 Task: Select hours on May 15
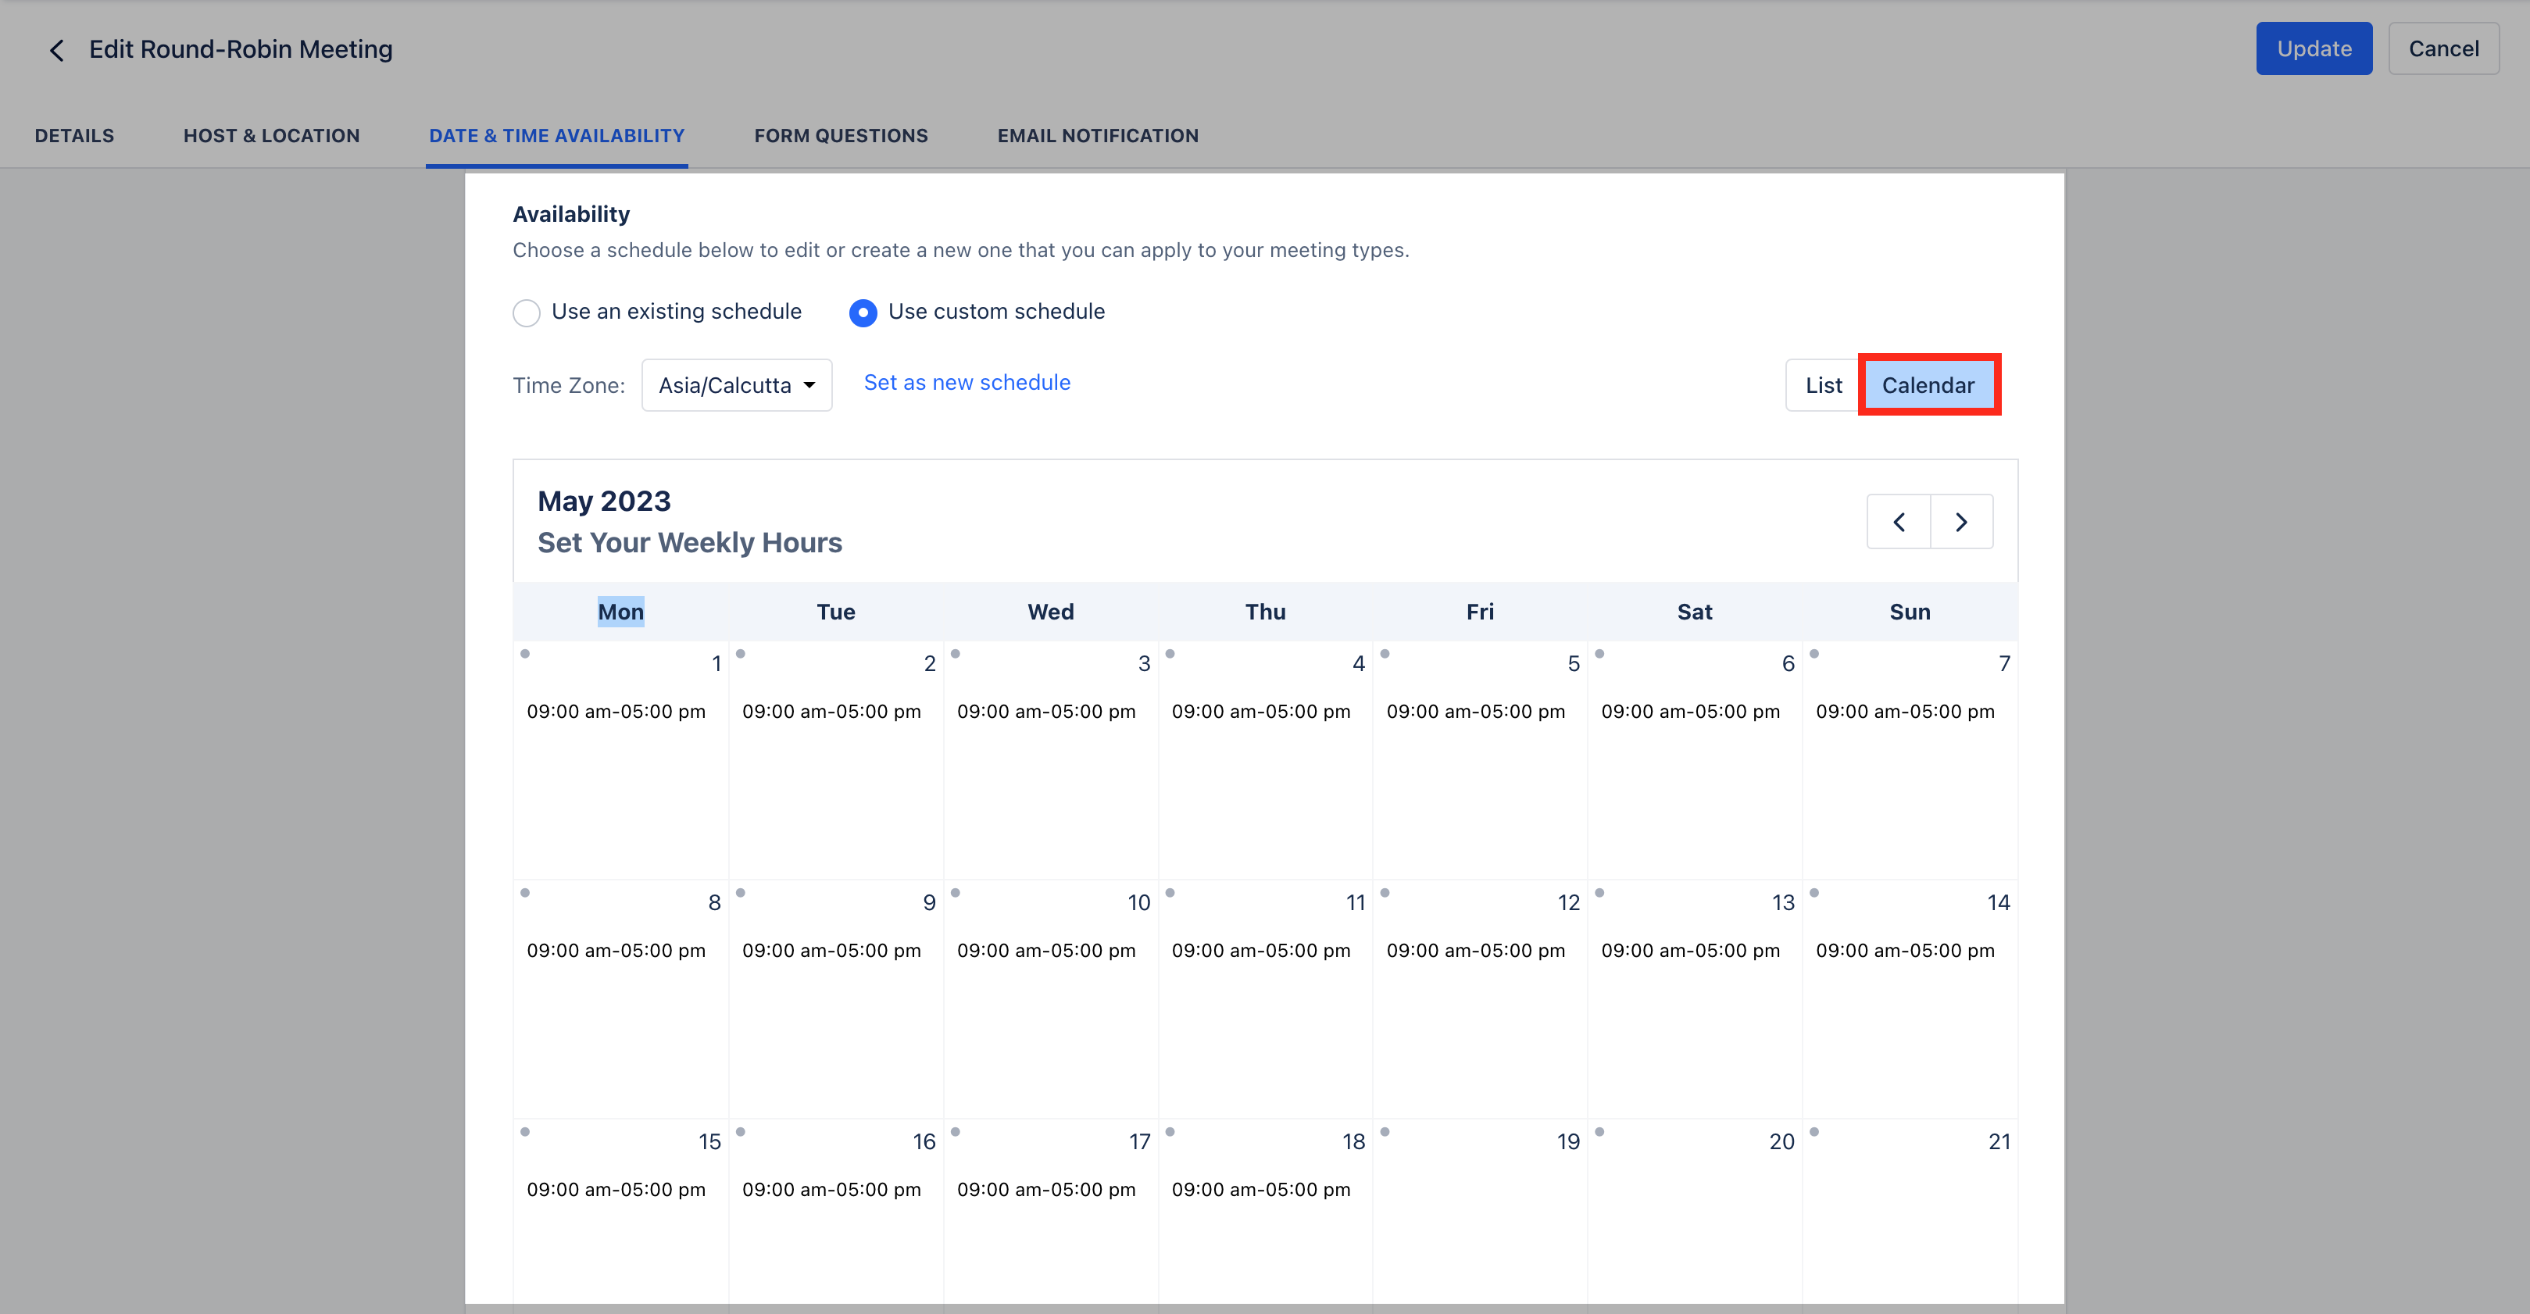pos(616,1189)
